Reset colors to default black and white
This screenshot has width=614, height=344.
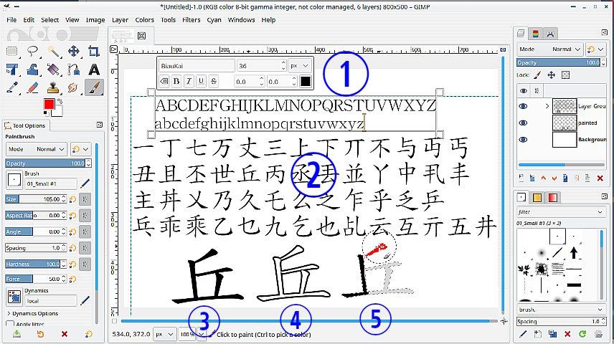pos(46,113)
